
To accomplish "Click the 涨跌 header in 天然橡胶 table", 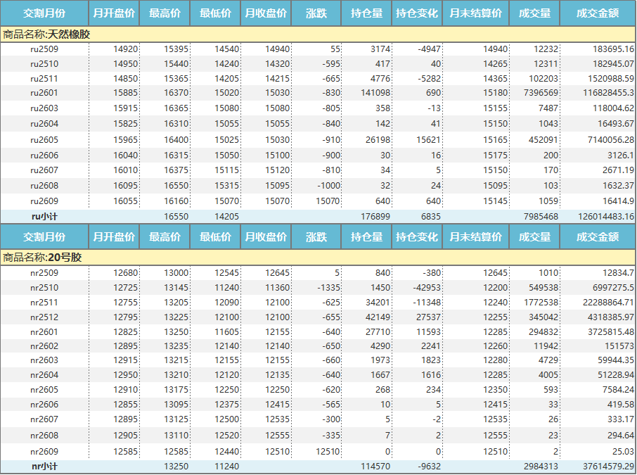I will [316, 13].
